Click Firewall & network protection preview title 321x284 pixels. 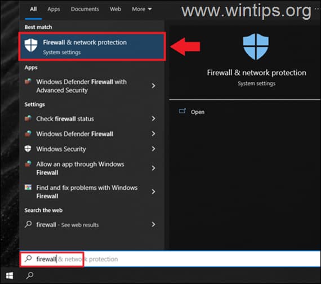coord(256,73)
